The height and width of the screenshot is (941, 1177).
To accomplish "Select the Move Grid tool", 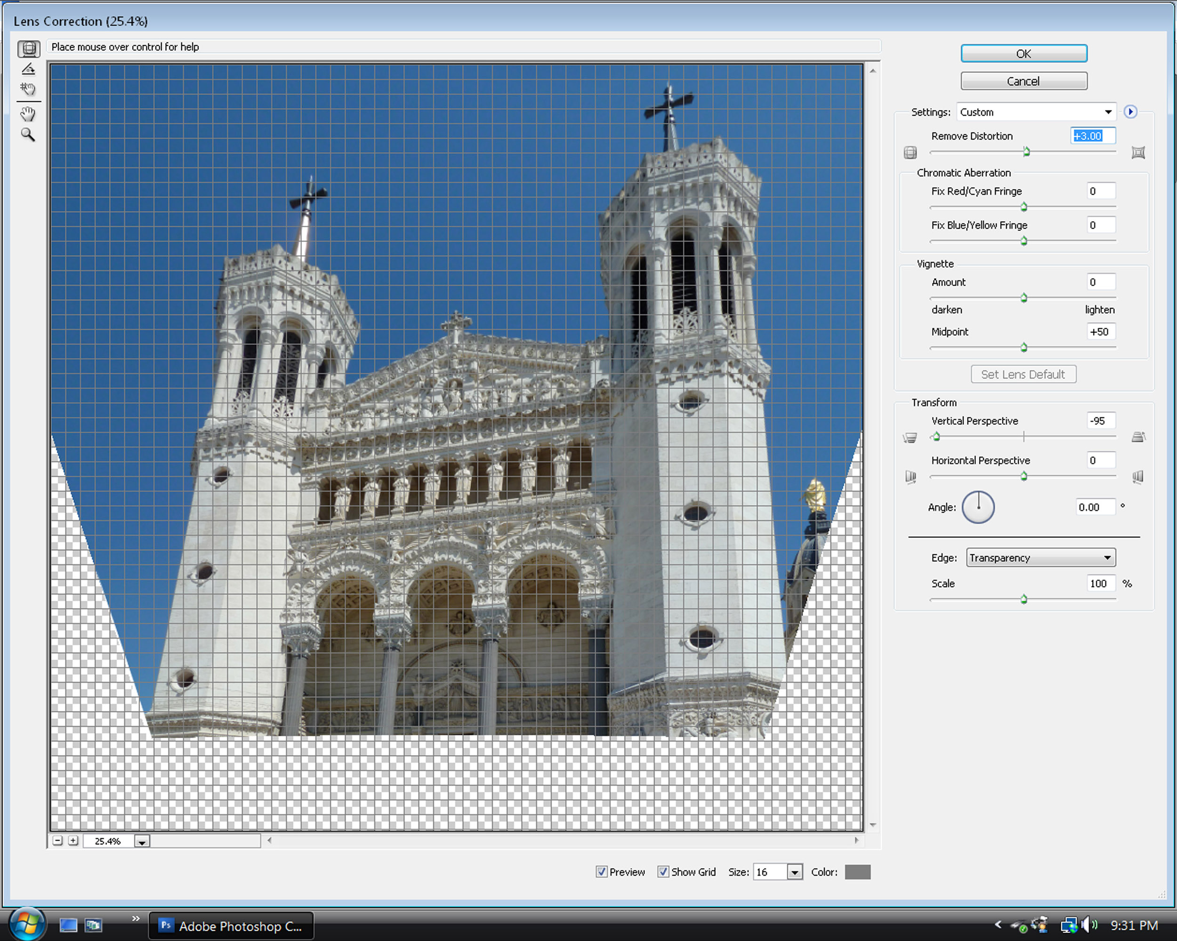I will [x=28, y=89].
